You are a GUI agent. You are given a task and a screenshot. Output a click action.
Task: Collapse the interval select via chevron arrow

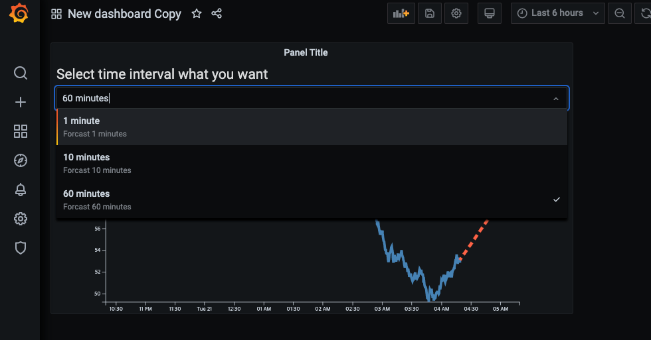(x=556, y=99)
